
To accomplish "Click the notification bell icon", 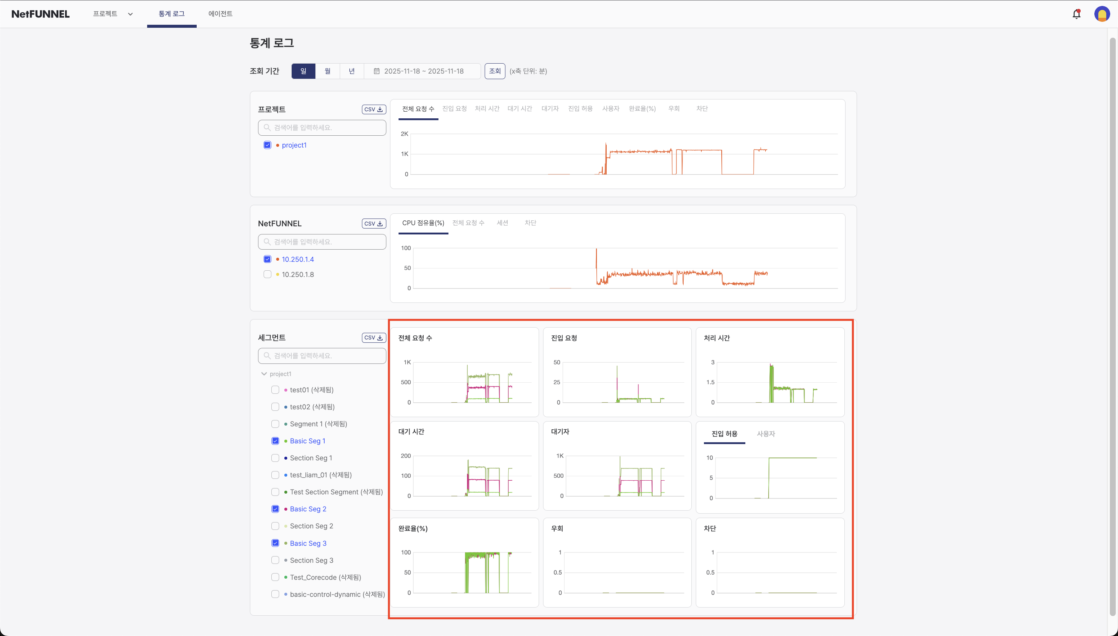I will [x=1076, y=14].
